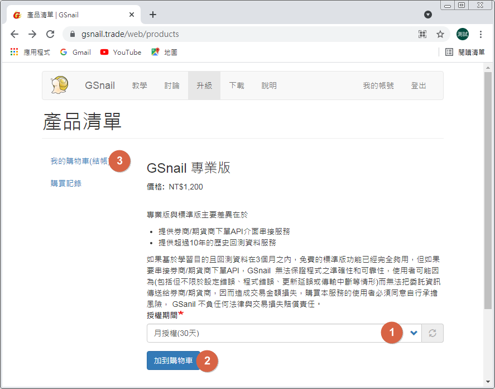The height and width of the screenshot is (389, 495).
Task: Open the 討論 menu item
Action: [x=172, y=86]
